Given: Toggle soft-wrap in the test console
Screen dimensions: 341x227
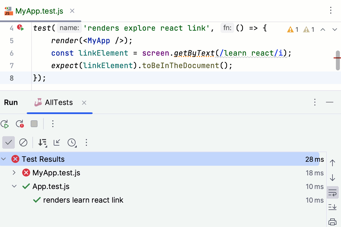Looking at the screenshot, I should click(x=332, y=192).
